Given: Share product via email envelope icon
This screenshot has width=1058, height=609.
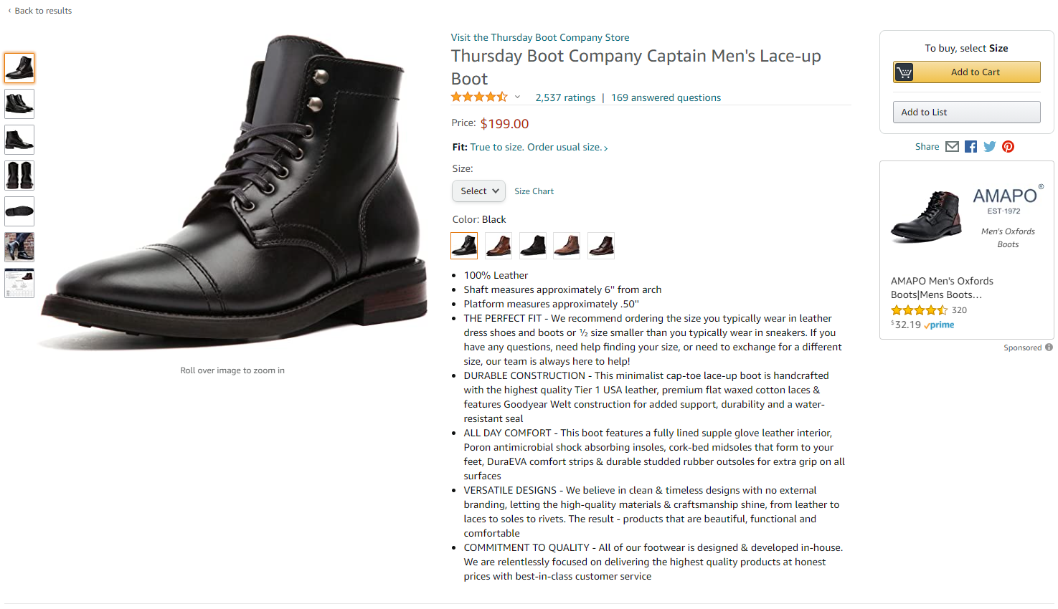Looking at the screenshot, I should pos(952,147).
